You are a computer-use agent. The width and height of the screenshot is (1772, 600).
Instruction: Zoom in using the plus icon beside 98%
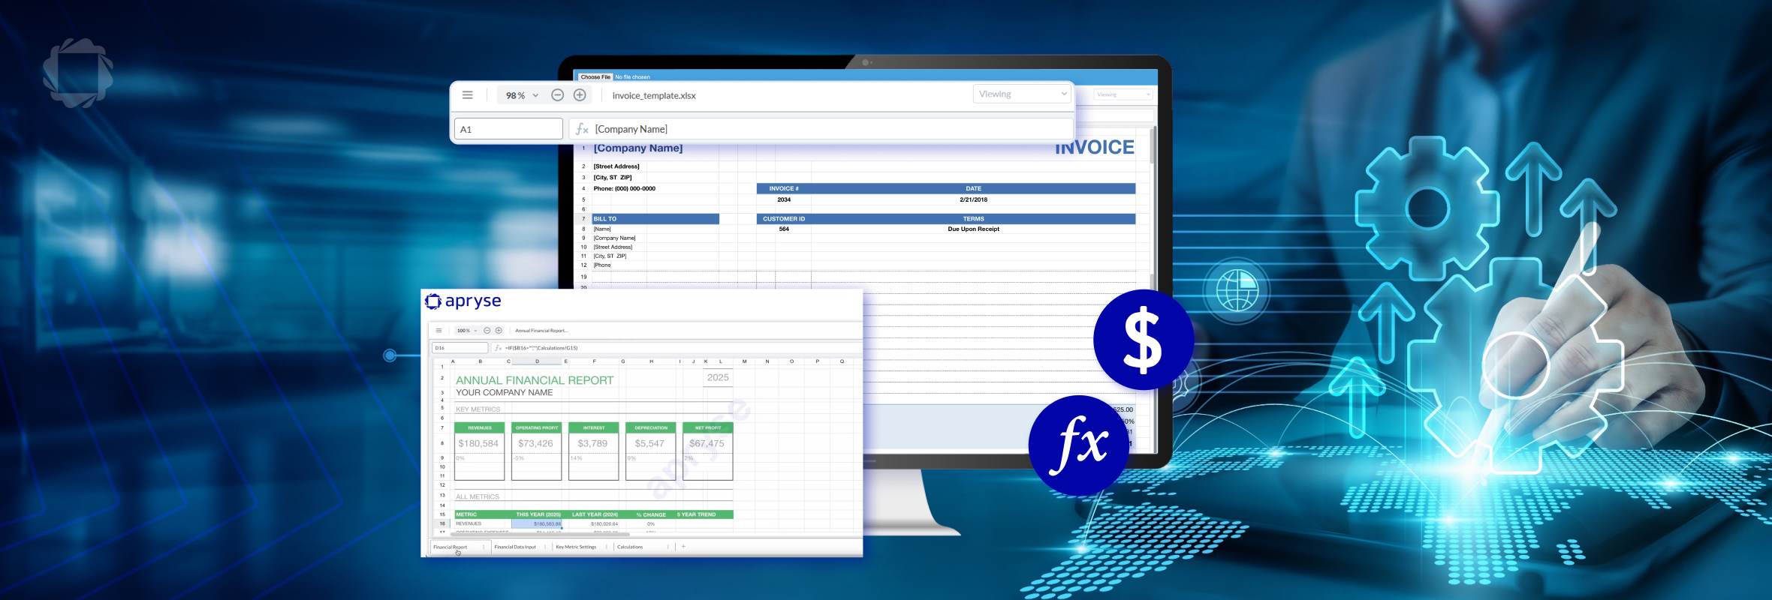(580, 95)
